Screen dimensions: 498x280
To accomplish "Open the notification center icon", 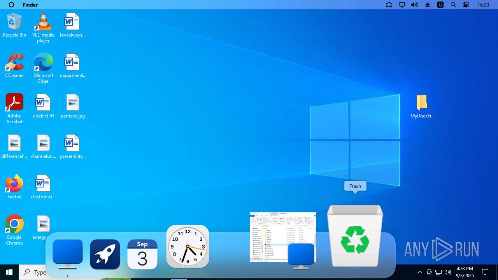I will click(485, 272).
